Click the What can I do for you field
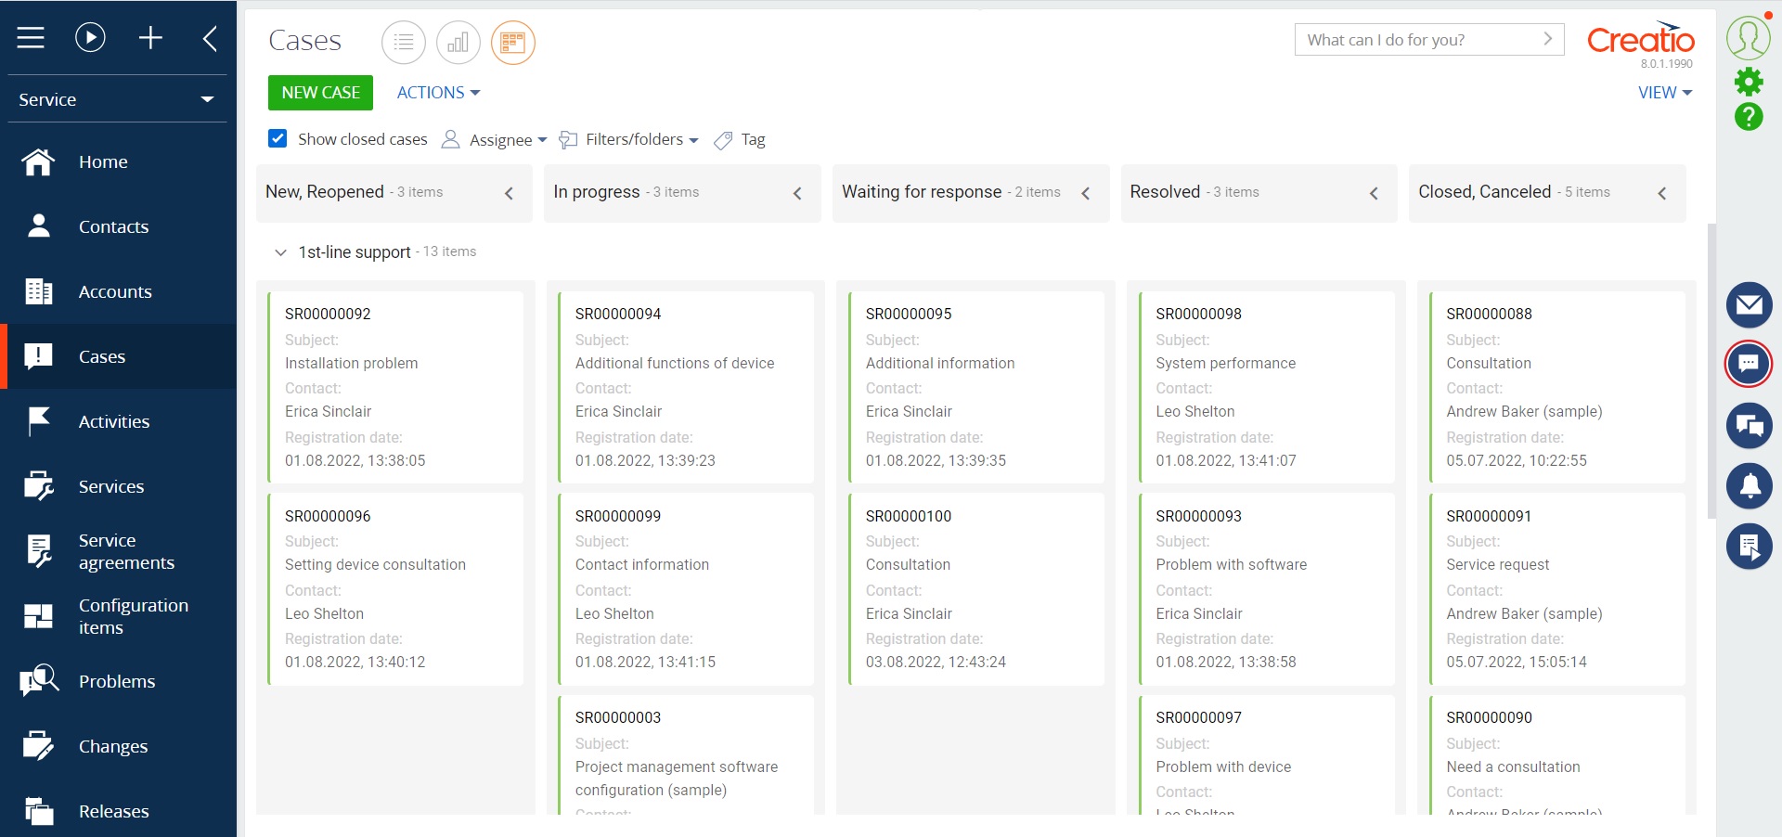 [x=1411, y=40]
